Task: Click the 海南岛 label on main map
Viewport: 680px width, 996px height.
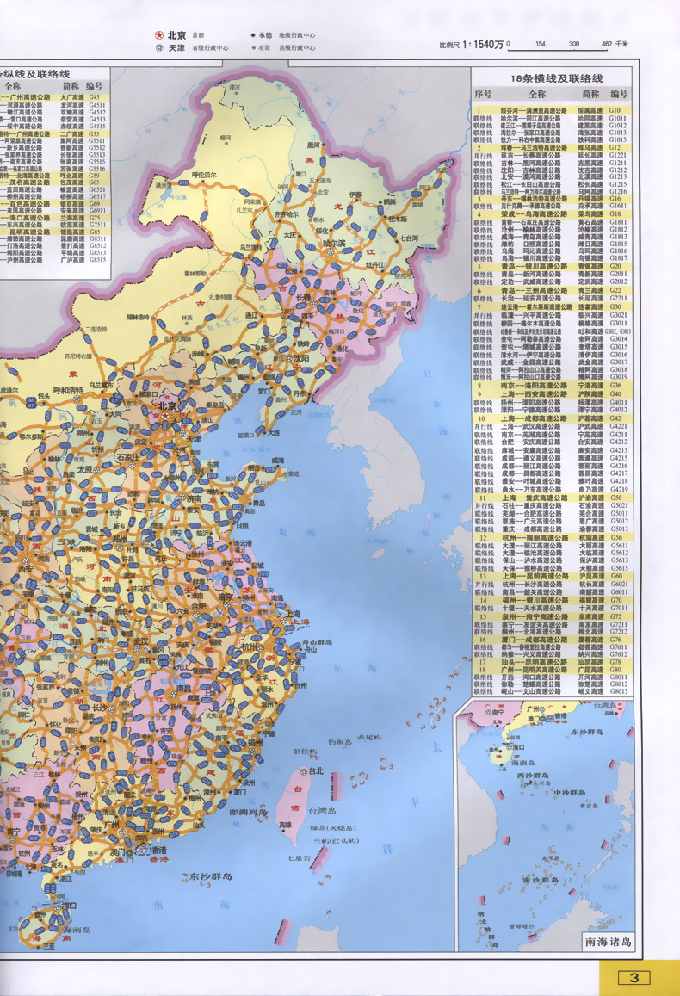Action: click(x=77, y=930)
